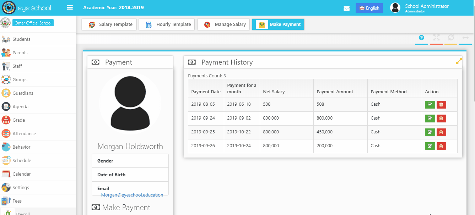Open the English language dropdown
The height and width of the screenshot is (215, 475).
369,8
